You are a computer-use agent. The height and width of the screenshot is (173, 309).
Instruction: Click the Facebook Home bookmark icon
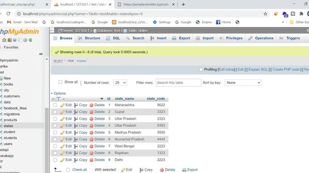point(218,22)
